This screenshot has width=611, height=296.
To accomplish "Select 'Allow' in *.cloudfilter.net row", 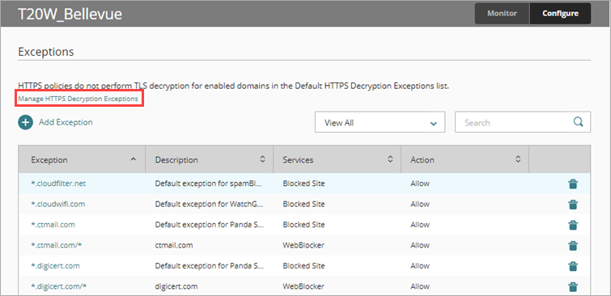I will tap(420, 184).
